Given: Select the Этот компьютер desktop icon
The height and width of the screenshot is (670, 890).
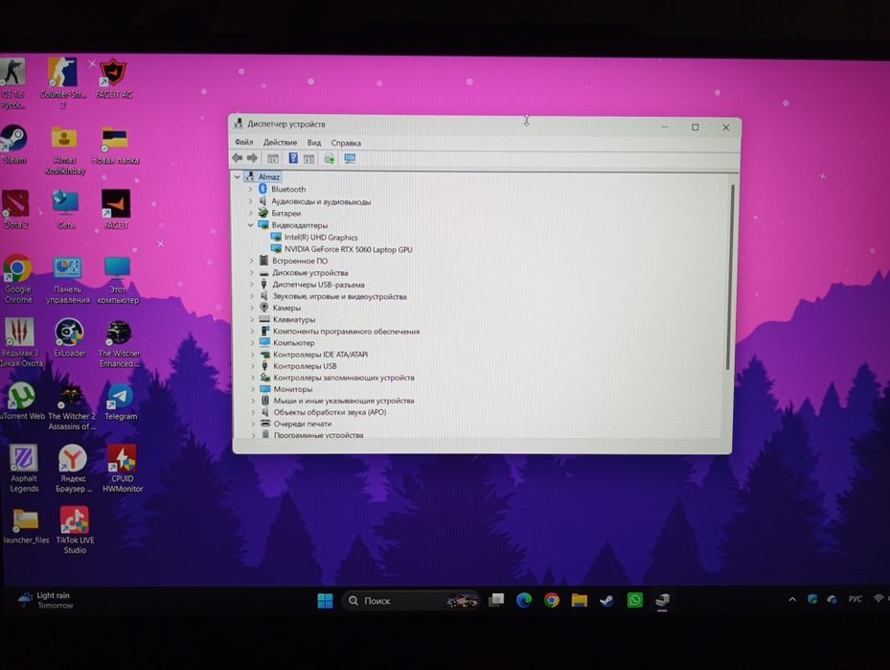Looking at the screenshot, I should click(118, 280).
